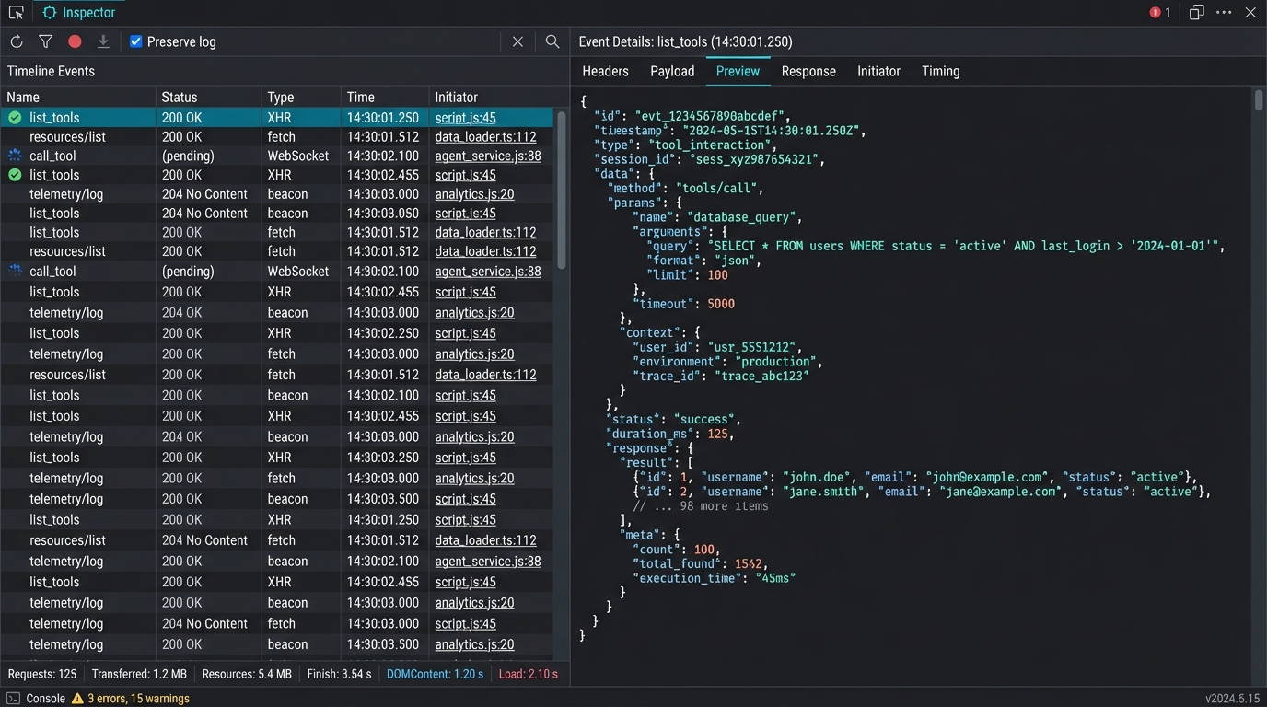1267x707 pixels.
Task: Stop recording network activity
Action: tap(74, 41)
